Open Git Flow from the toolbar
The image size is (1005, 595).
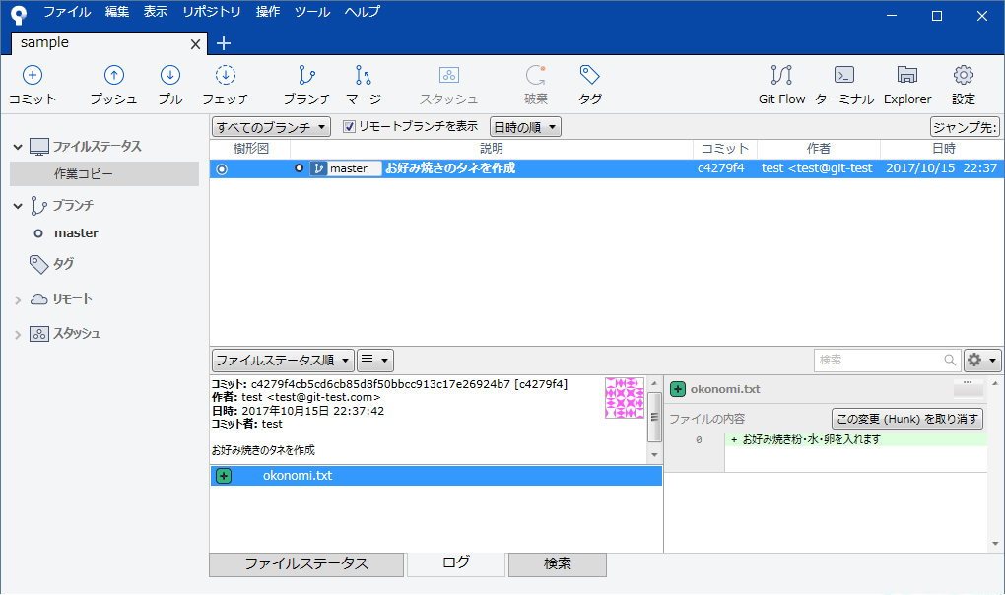tap(781, 85)
